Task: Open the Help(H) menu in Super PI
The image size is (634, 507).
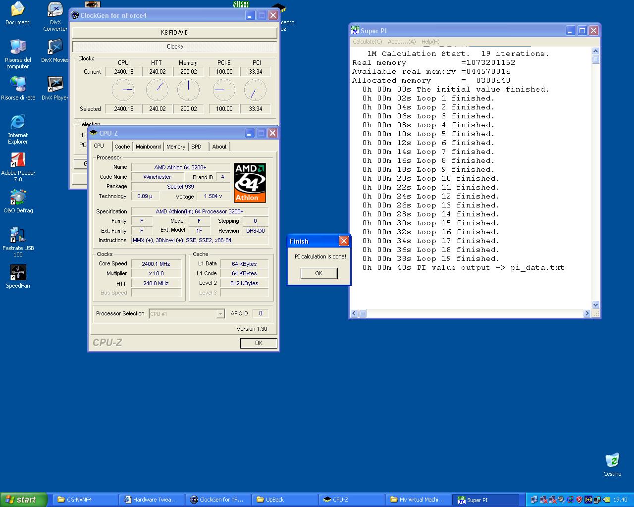Action: click(x=430, y=42)
